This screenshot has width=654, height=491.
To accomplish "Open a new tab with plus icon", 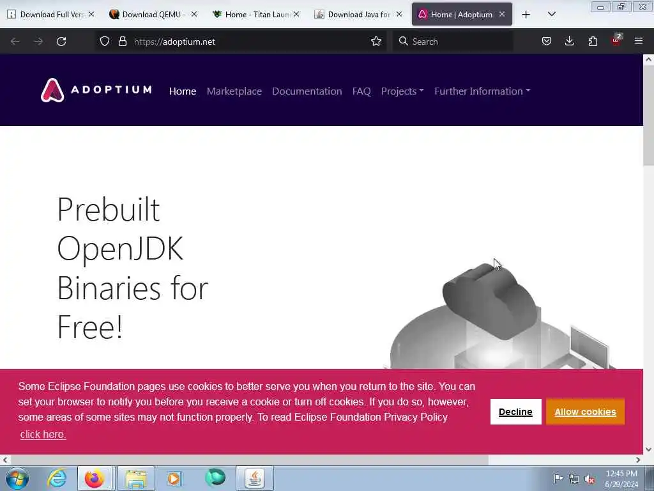I will coord(526,15).
